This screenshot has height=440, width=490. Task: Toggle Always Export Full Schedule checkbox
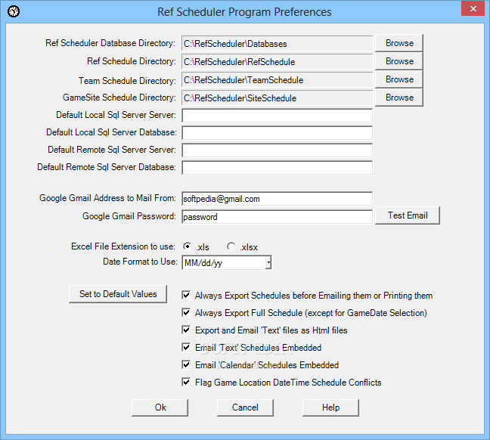point(186,312)
